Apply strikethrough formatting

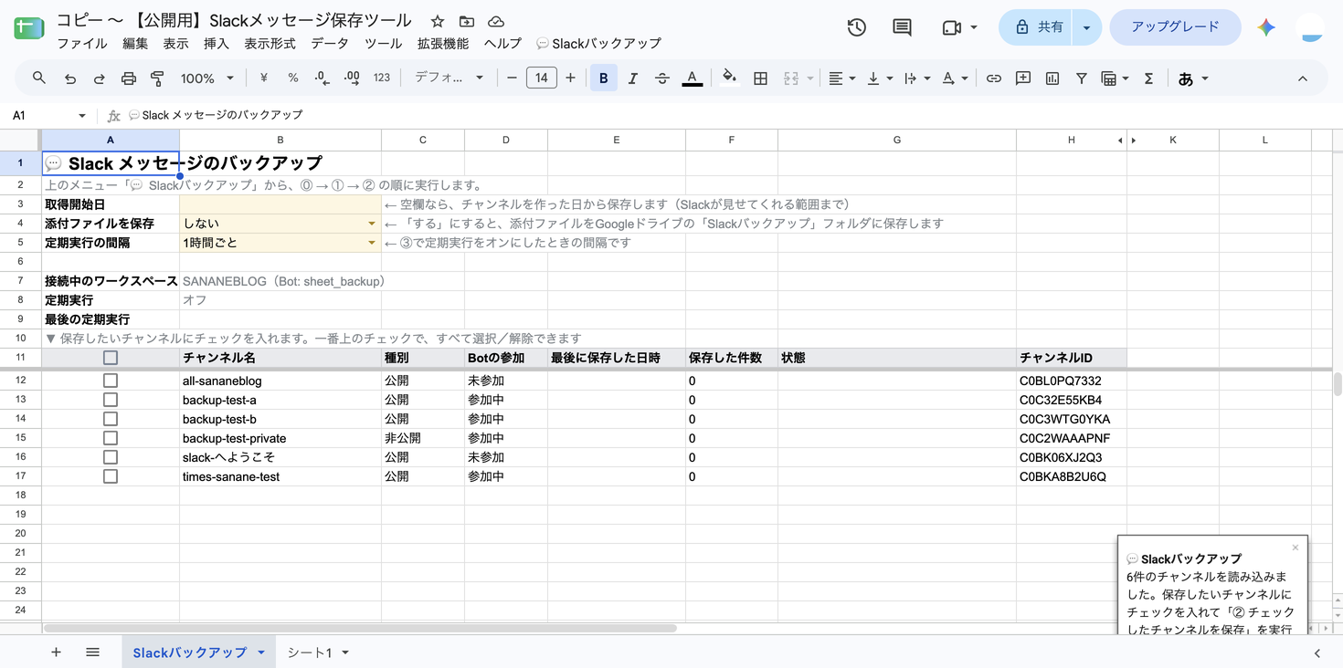[x=662, y=78]
